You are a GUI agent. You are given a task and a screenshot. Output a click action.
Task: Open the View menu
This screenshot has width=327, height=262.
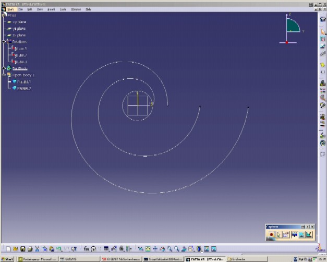click(40, 9)
